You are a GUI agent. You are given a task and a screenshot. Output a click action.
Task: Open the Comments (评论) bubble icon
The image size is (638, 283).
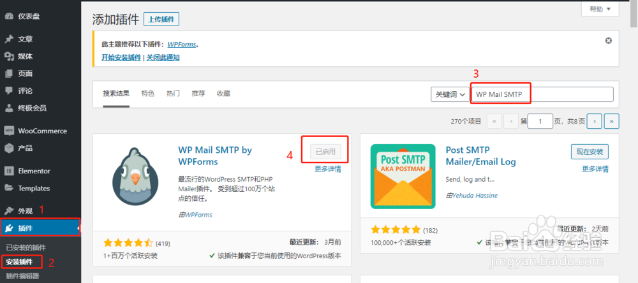8,91
